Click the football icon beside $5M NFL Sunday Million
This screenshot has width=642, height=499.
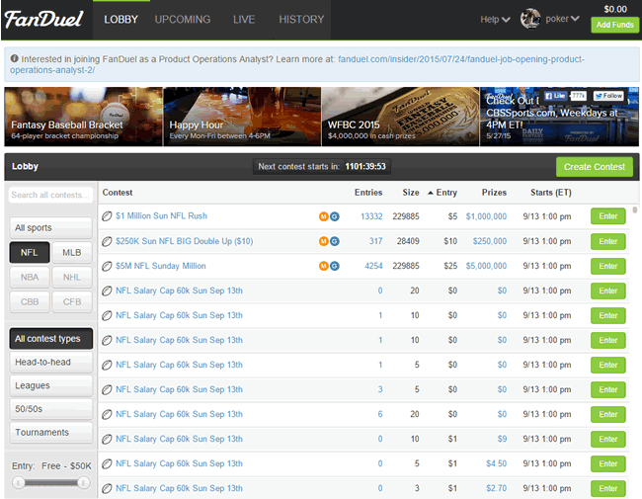[x=107, y=266]
